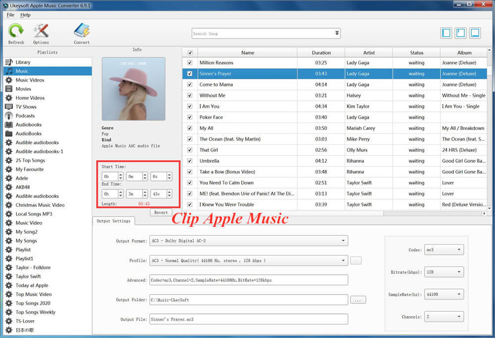Viewport: 495px width, 338px height.
Task: Click the Refresh toolbar icon
Action: tap(16, 31)
